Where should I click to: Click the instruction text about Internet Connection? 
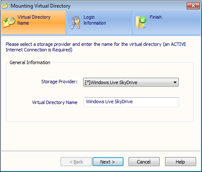tap(96, 47)
